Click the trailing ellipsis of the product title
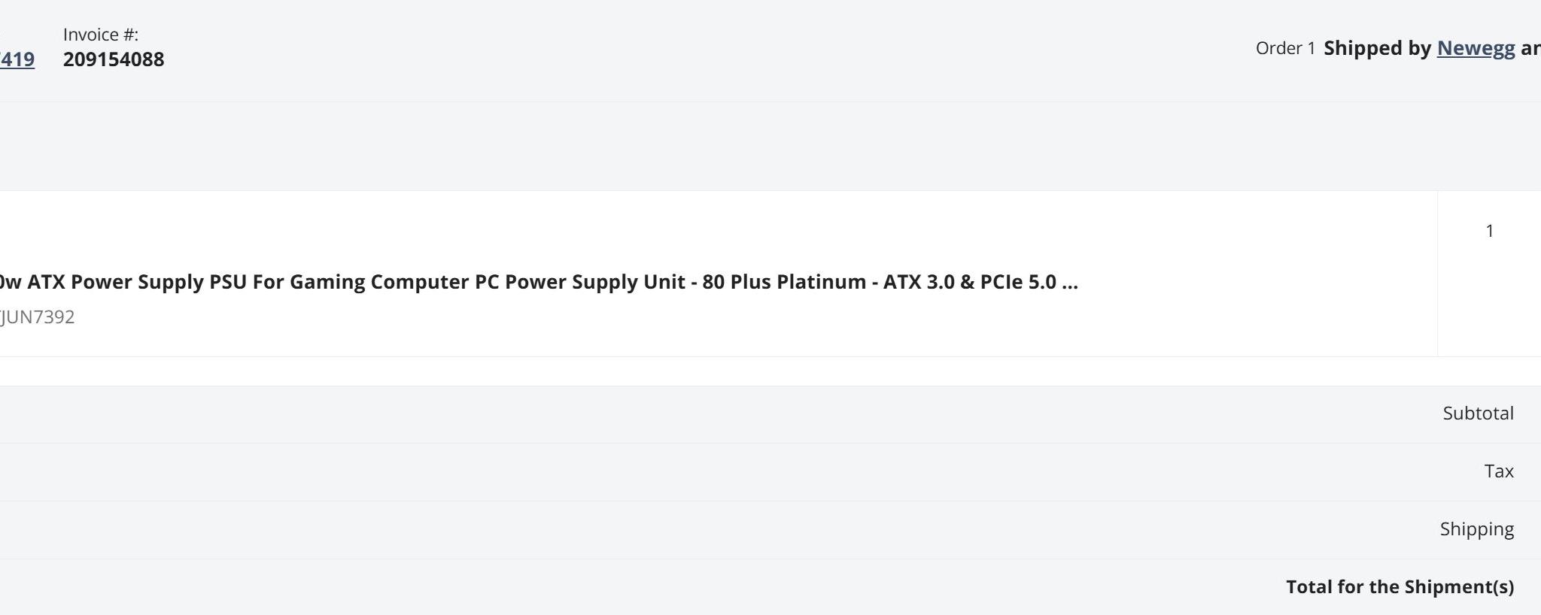This screenshot has height=615, width=1541. (1069, 283)
